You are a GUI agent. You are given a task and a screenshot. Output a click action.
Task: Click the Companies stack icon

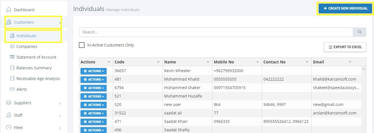(12, 46)
